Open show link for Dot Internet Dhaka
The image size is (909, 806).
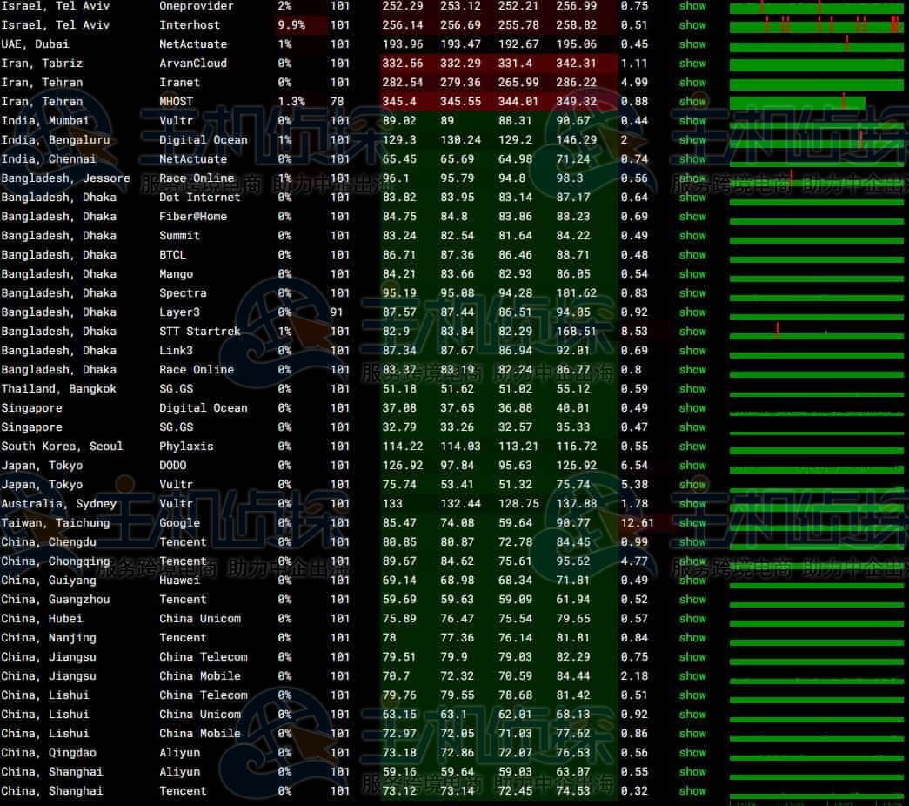[692, 198]
